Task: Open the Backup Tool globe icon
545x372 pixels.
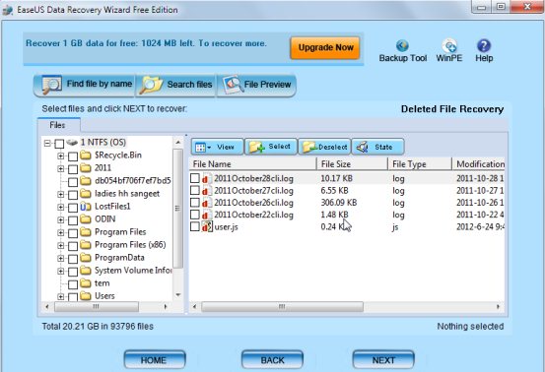Action: (x=402, y=45)
